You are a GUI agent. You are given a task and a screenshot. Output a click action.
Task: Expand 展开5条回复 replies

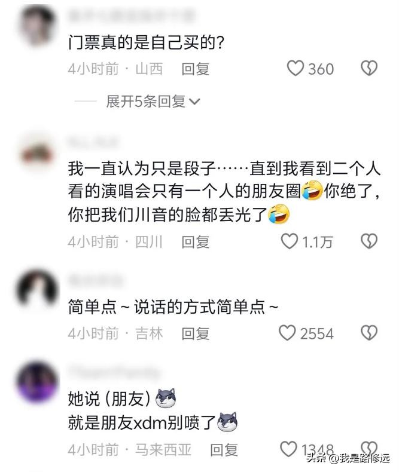(x=145, y=102)
